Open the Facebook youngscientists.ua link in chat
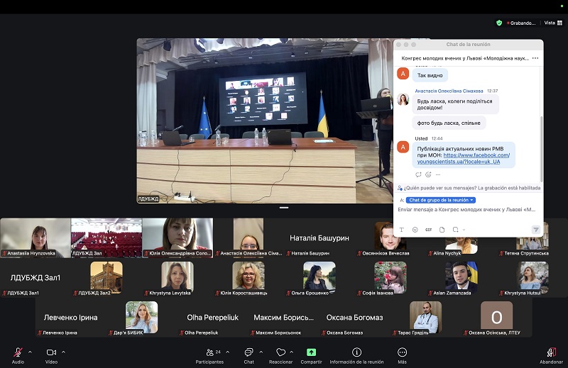This screenshot has height=368, width=568. click(476, 155)
